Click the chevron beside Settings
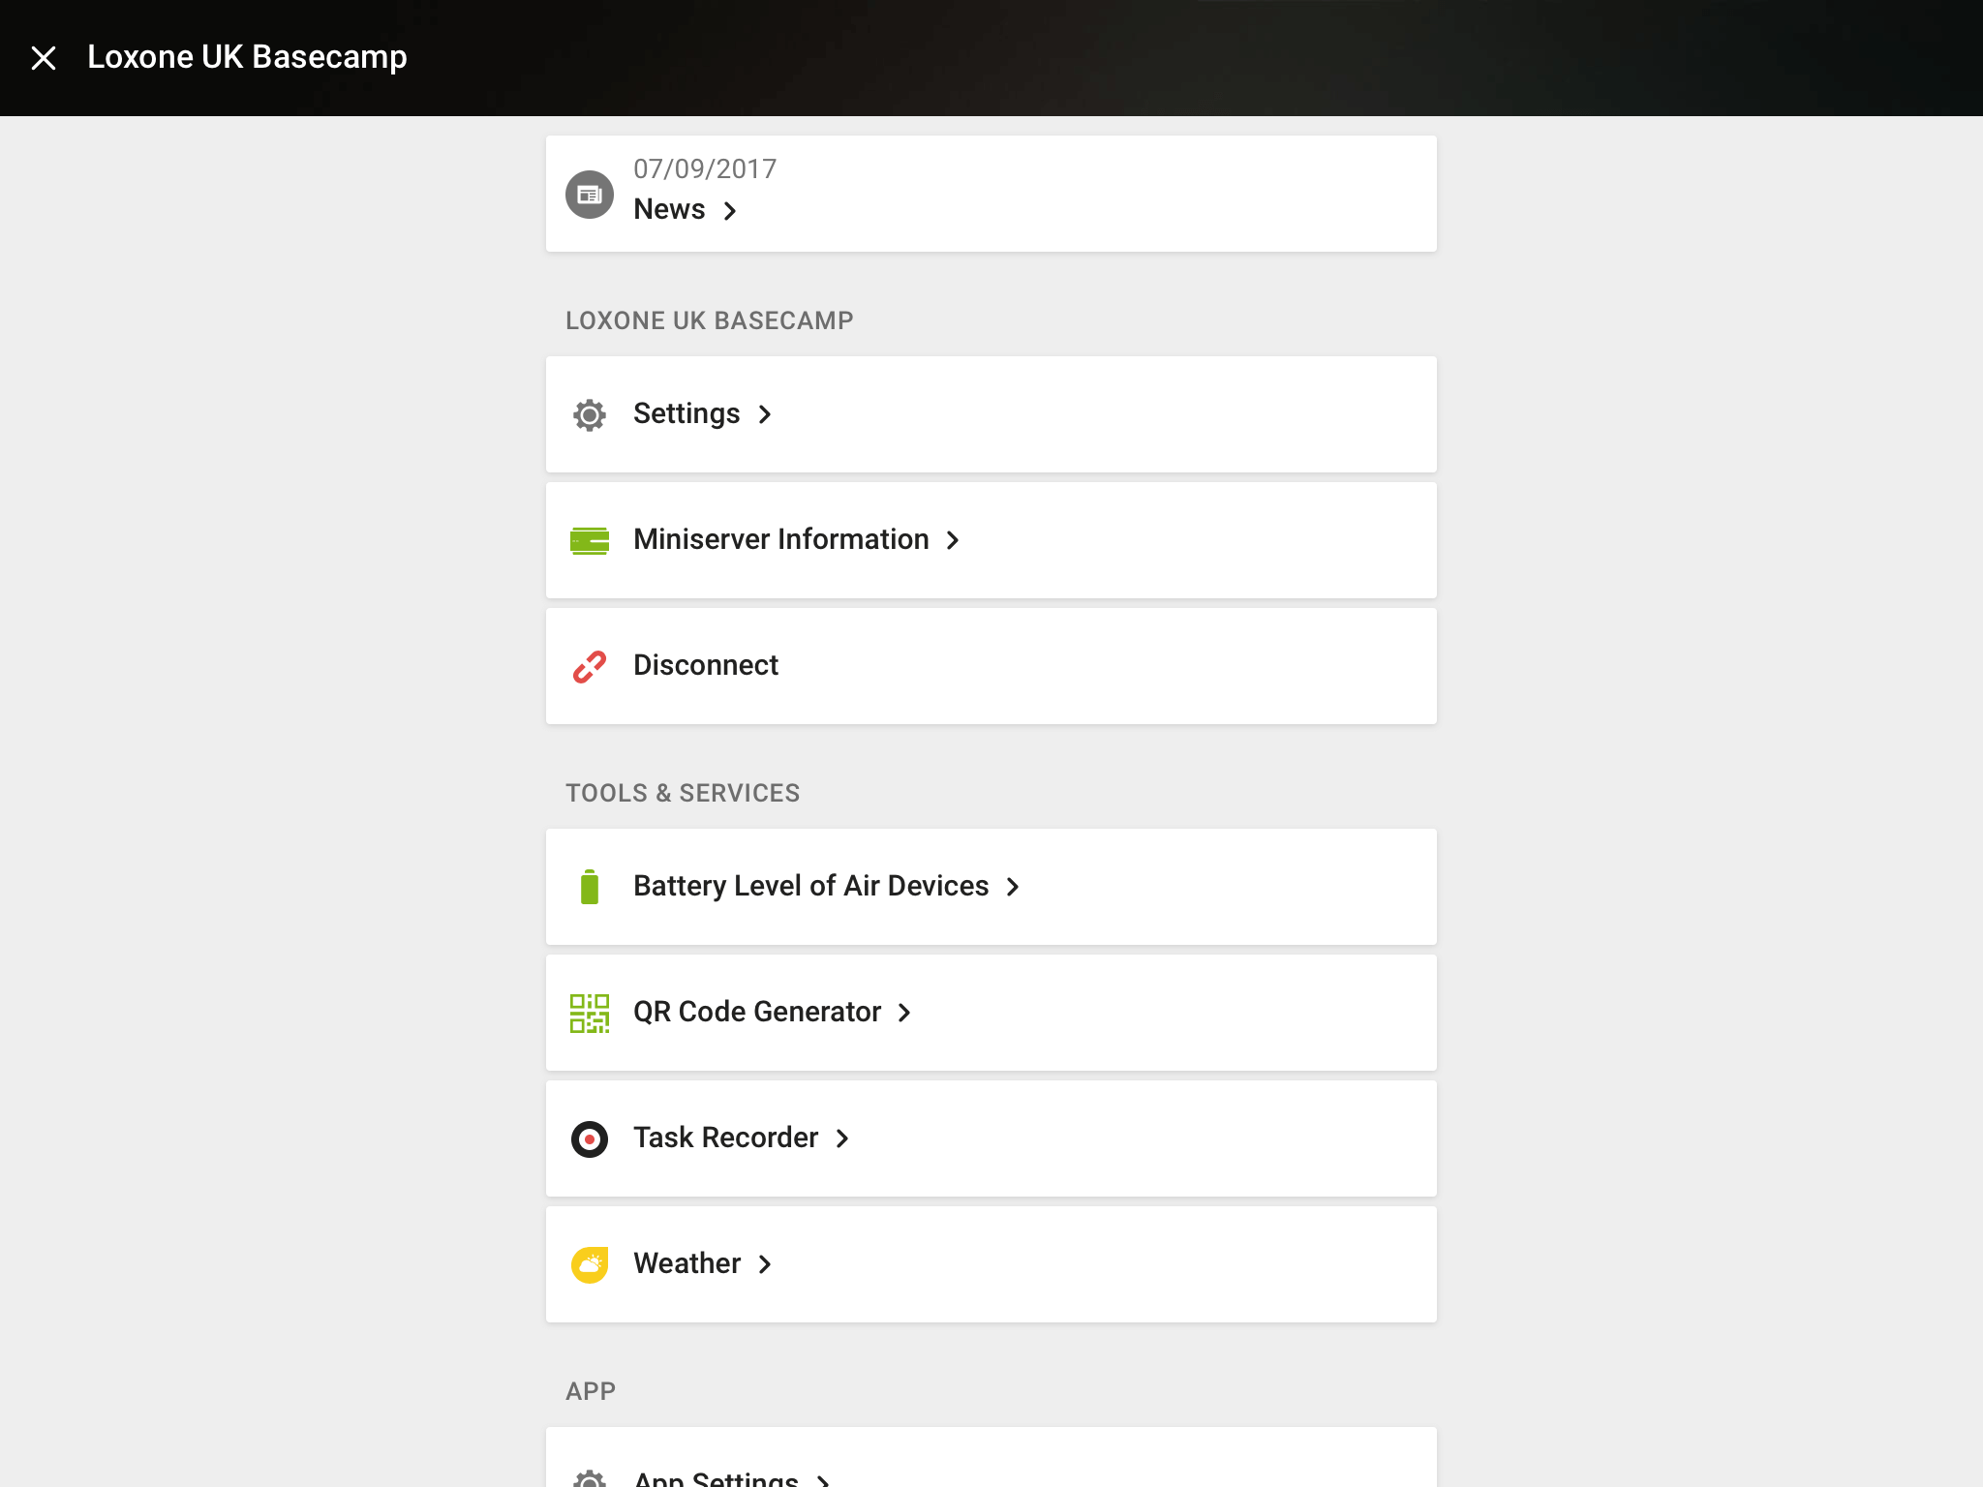The height and width of the screenshot is (1487, 1983). point(765,414)
